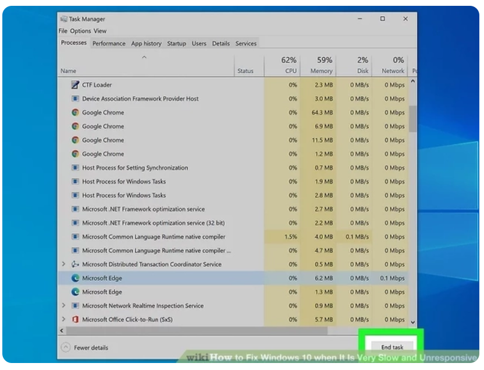Screen dimensions: 484x370
Task: Open the File menu
Action: 63,31
